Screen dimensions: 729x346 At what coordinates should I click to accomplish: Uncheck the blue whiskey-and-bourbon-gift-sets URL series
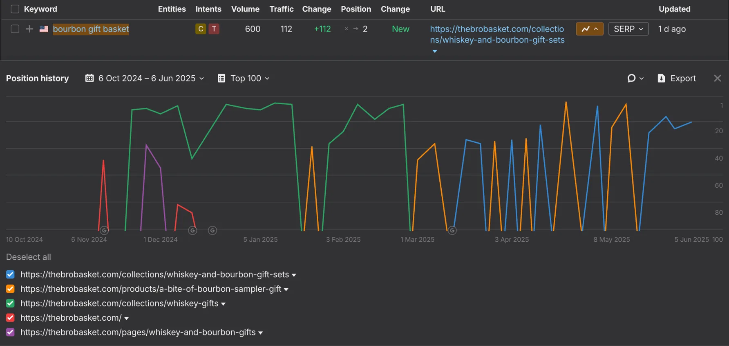11,274
